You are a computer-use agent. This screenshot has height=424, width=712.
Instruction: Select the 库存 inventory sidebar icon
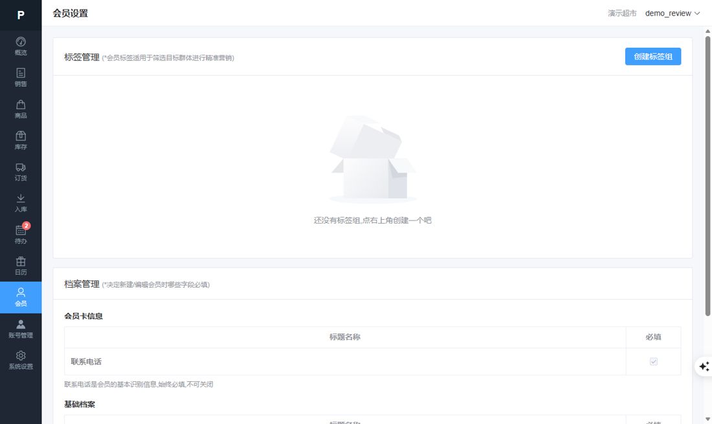coord(21,140)
